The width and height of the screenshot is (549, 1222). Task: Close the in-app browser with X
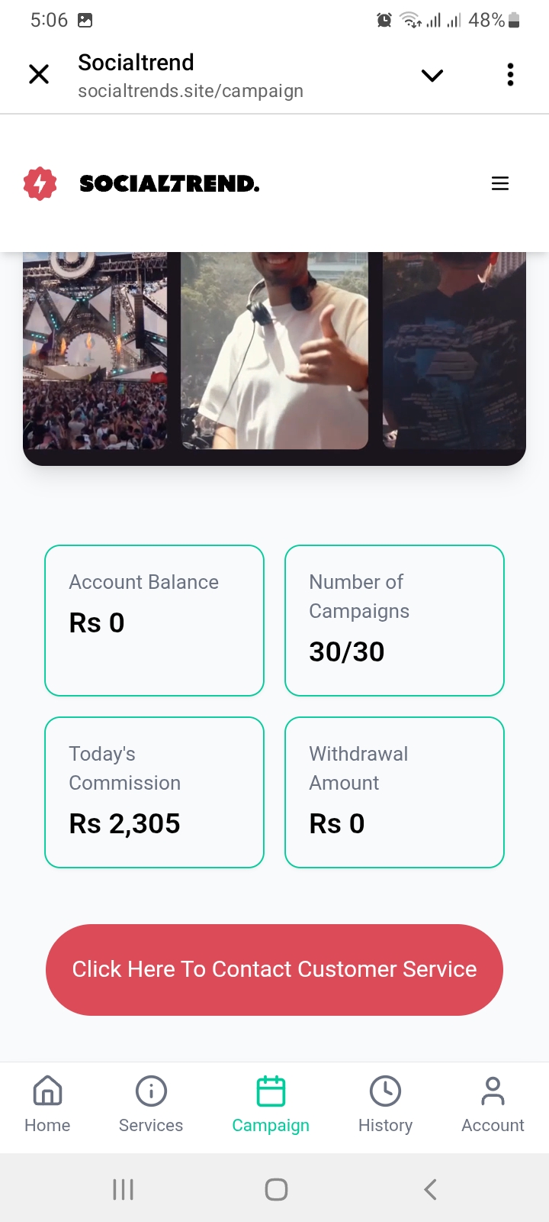pos(39,74)
